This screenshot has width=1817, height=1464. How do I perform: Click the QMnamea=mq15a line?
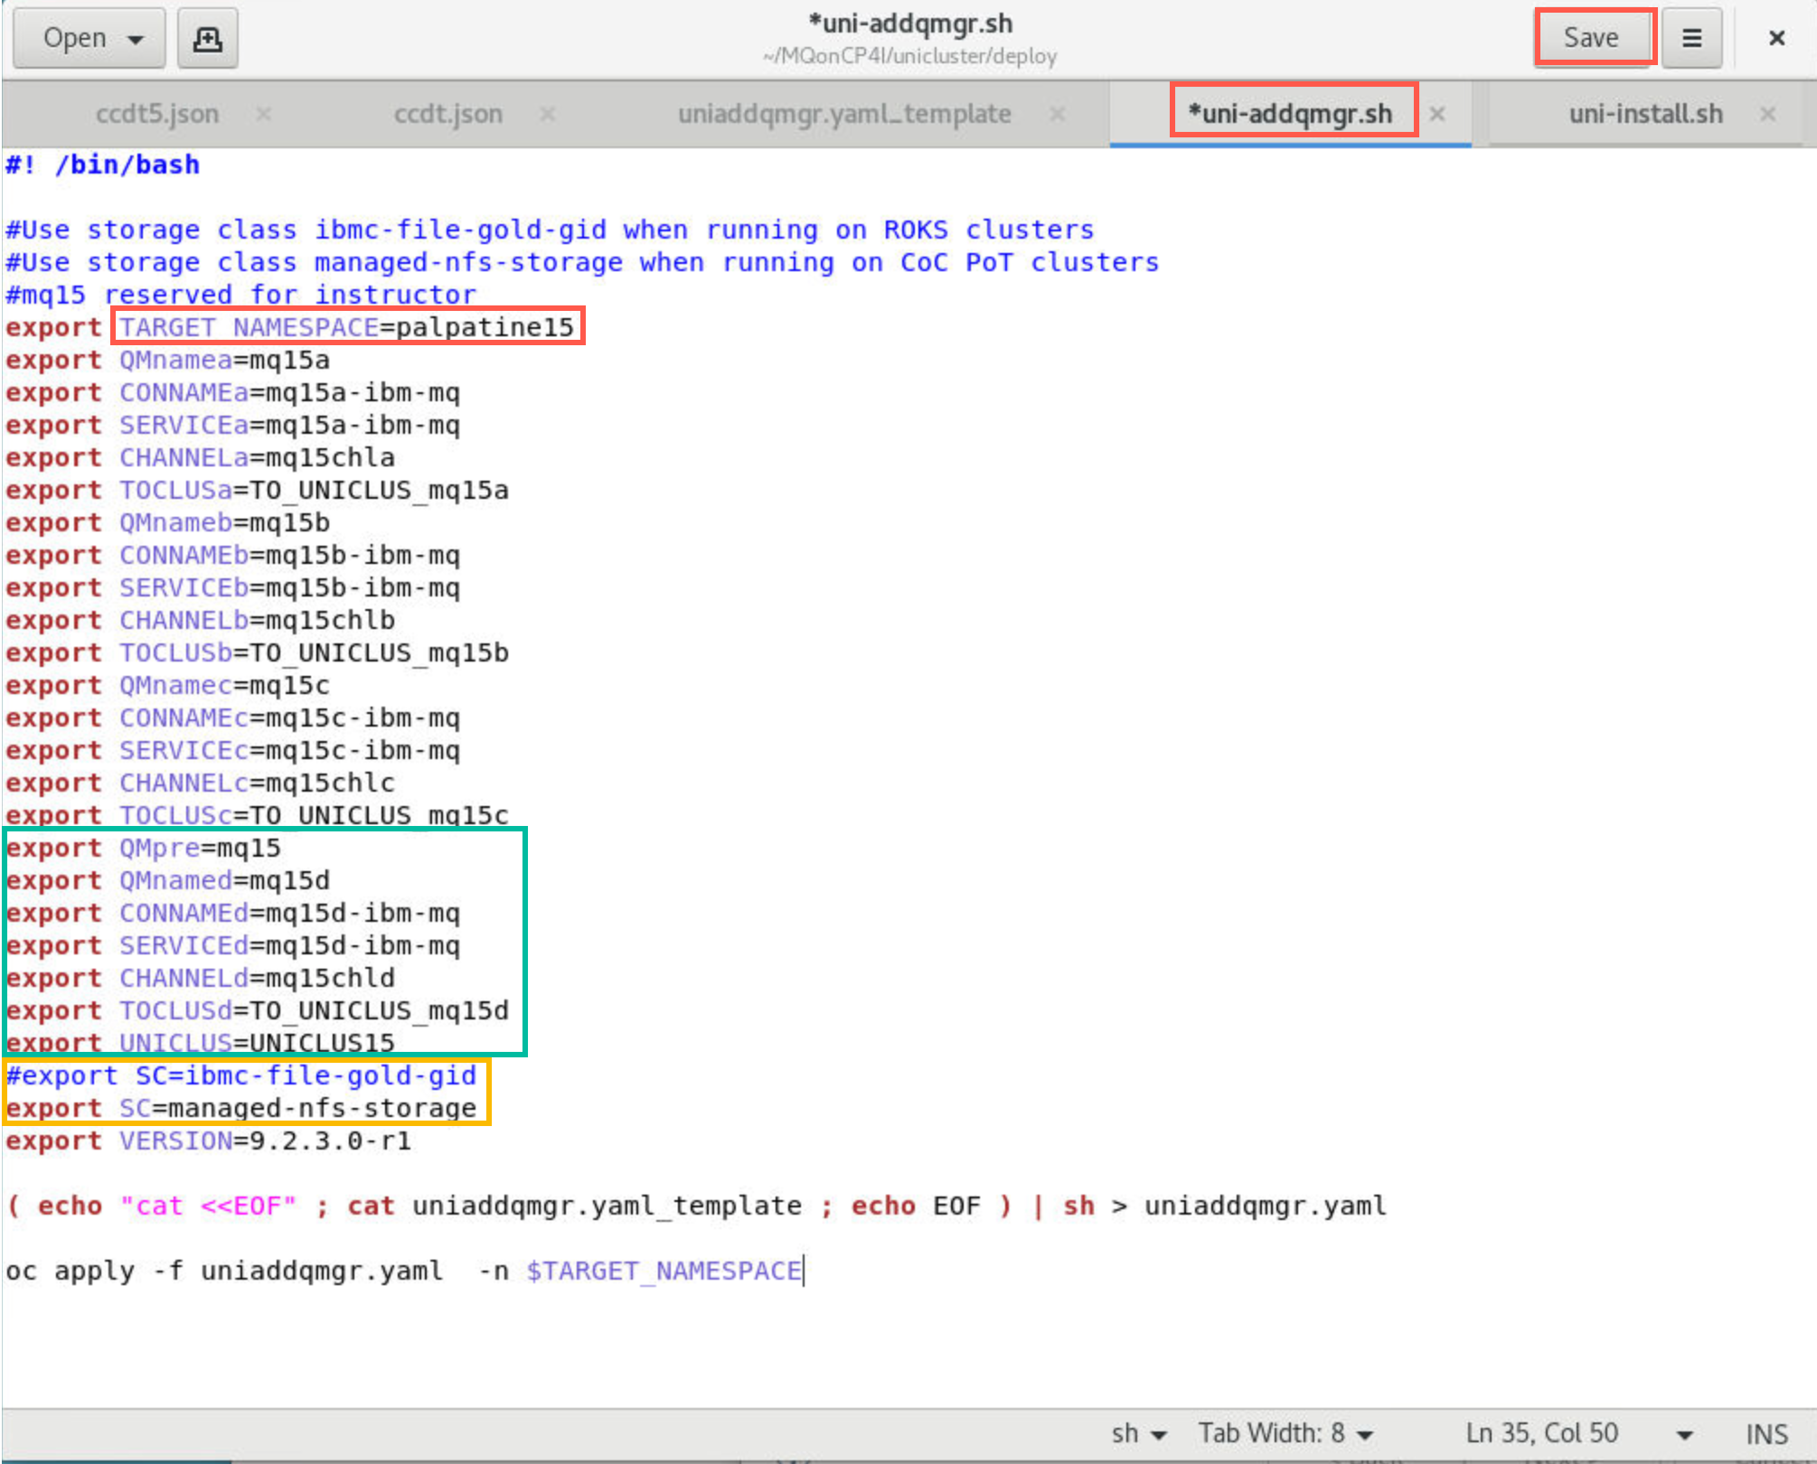[168, 360]
